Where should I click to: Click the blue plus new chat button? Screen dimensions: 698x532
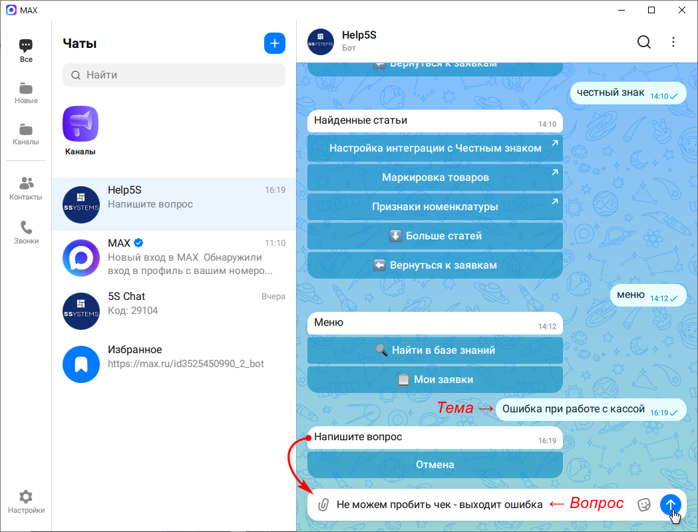click(x=275, y=43)
